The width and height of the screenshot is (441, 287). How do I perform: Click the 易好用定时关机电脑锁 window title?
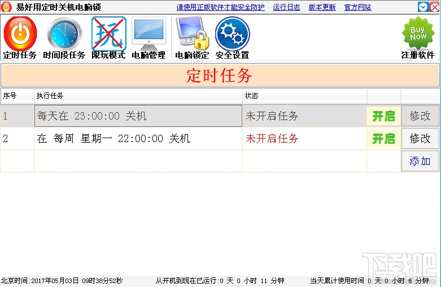(x=59, y=7)
